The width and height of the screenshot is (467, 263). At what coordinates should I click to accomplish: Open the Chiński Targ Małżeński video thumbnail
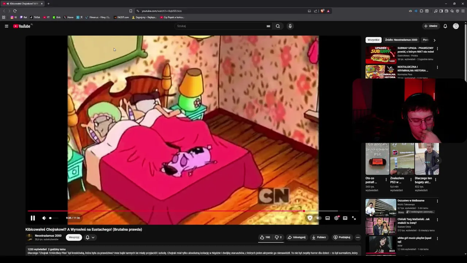381,226
